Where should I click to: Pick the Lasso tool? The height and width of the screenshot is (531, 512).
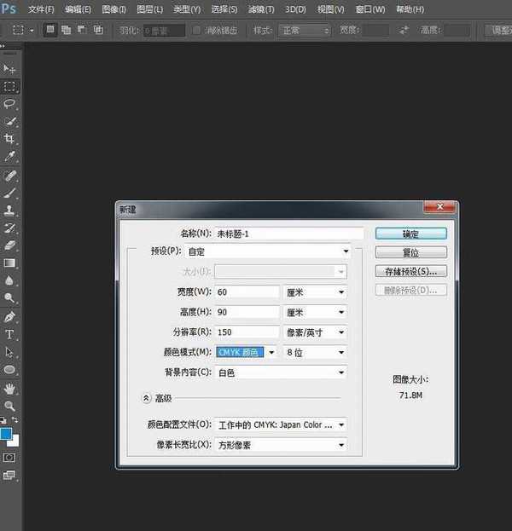(x=10, y=104)
